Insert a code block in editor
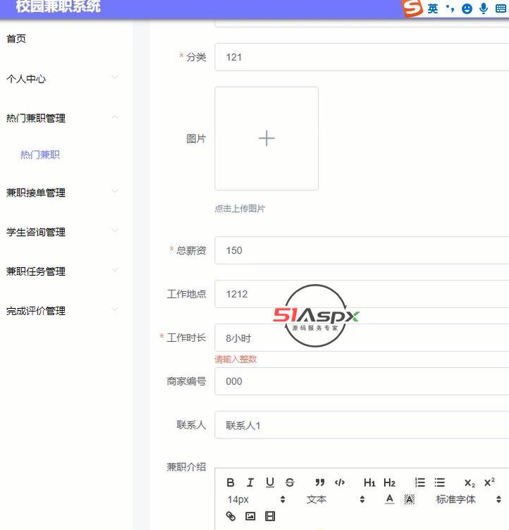 pyautogui.click(x=340, y=483)
